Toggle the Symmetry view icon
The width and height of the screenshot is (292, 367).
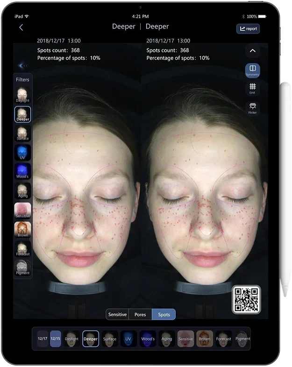(252, 70)
